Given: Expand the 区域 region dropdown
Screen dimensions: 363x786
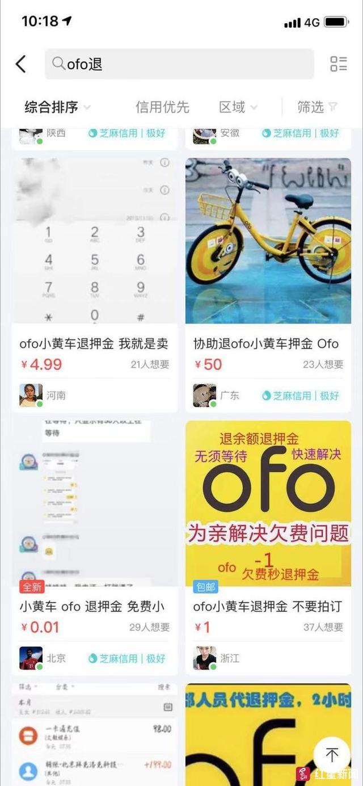Looking at the screenshot, I should [x=238, y=107].
